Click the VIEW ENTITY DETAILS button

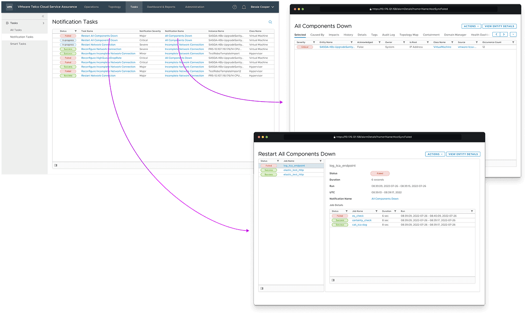pos(499,26)
